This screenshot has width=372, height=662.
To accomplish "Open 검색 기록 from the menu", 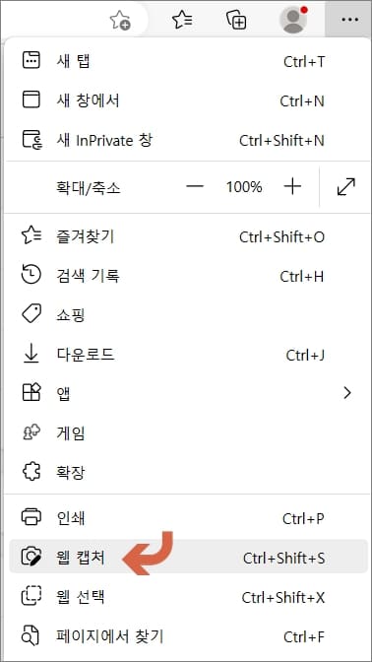I will pos(186,276).
